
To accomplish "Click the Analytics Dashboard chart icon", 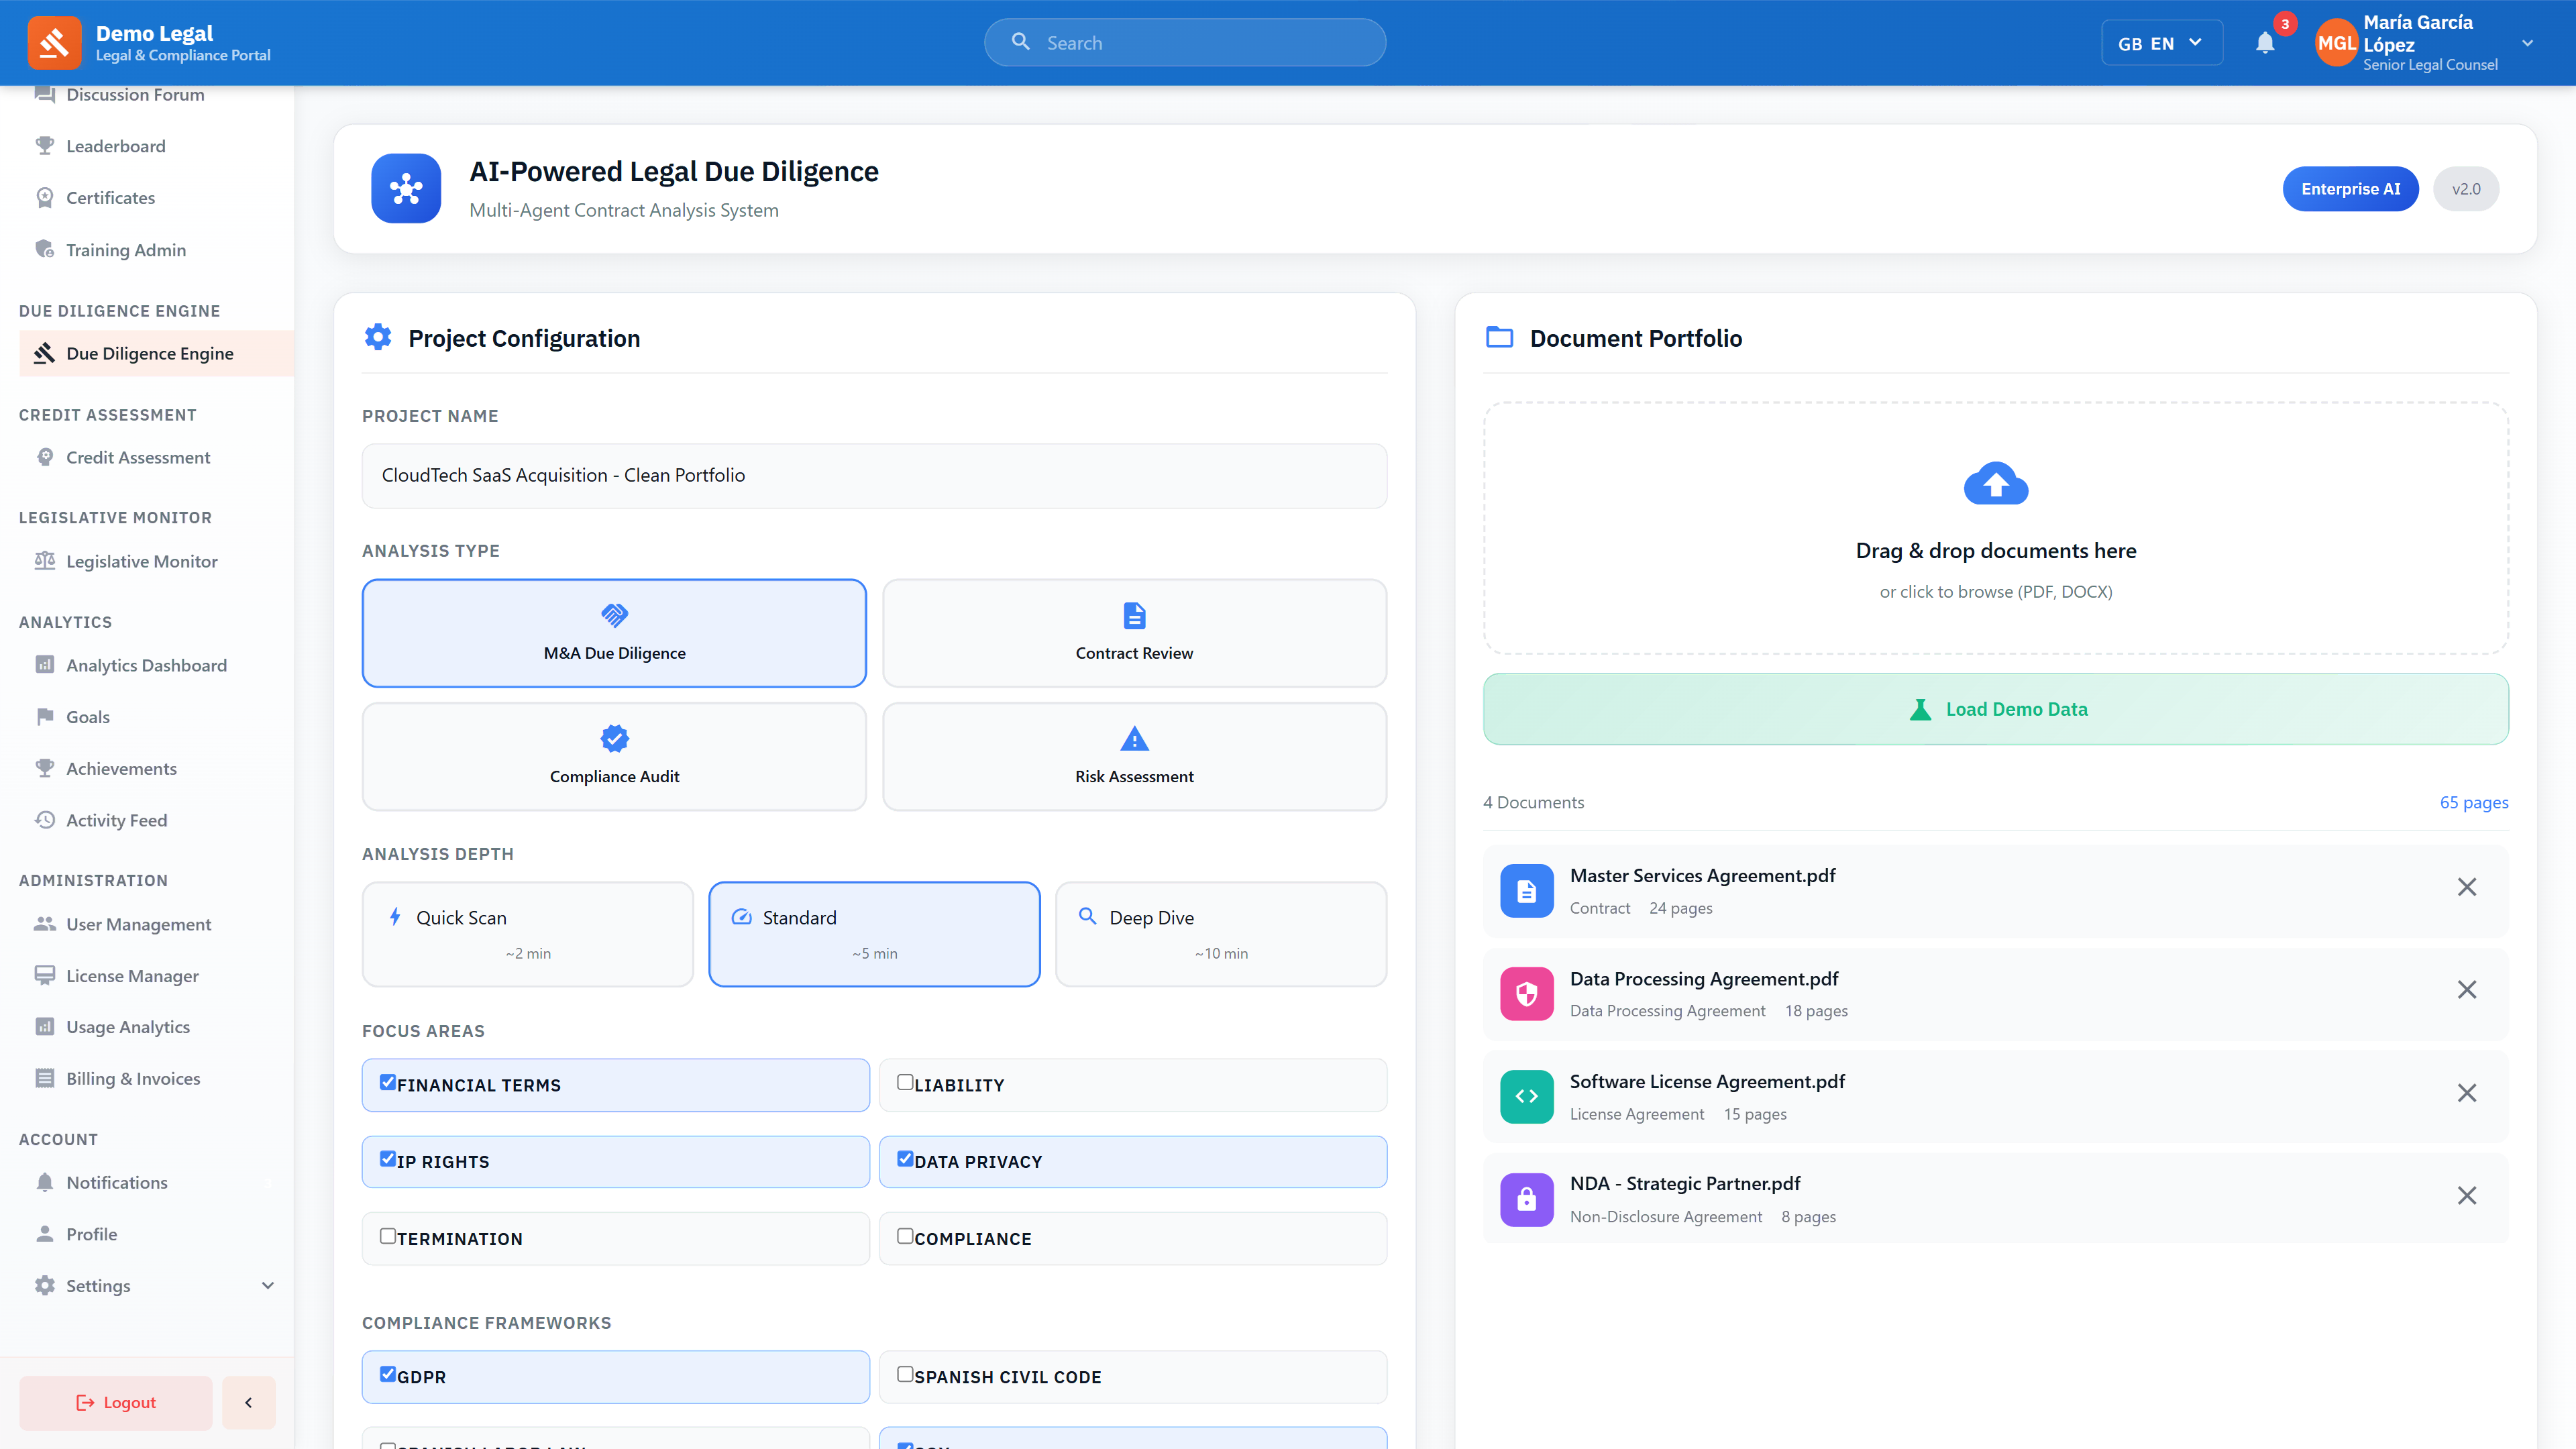I will pyautogui.click(x=44, y=665).
